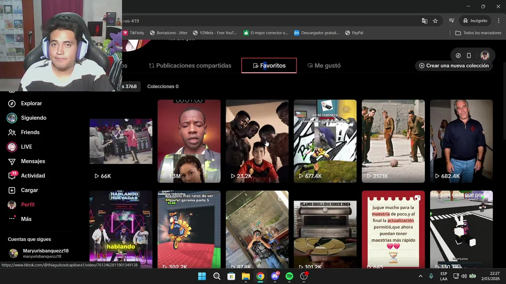This screenshot has width=506, height=284.
Task: Click the Chrome taskbar icon
Action: [260, 276]
